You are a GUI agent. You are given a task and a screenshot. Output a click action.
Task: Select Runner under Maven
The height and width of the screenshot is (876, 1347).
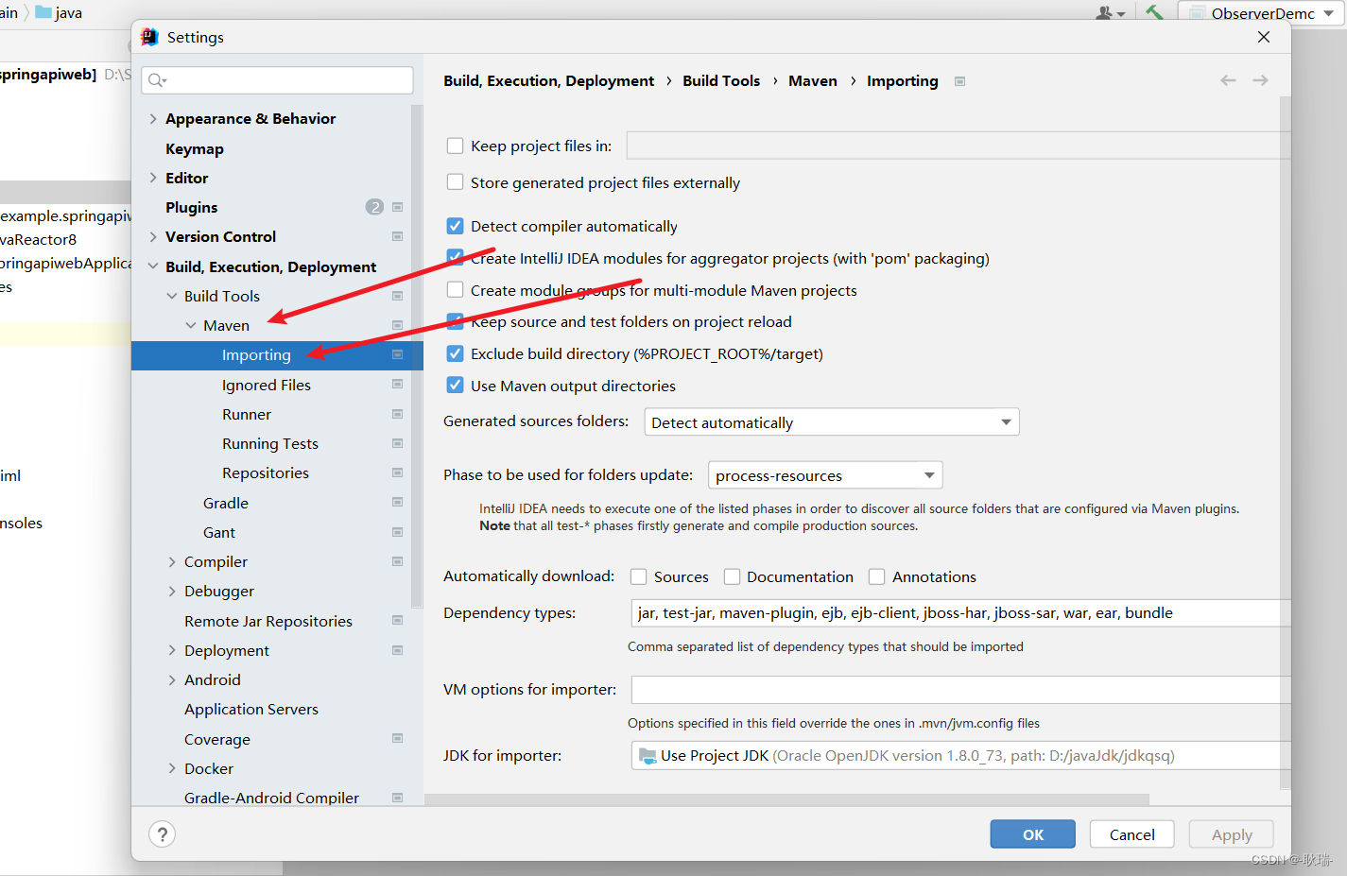coord(247,414)
